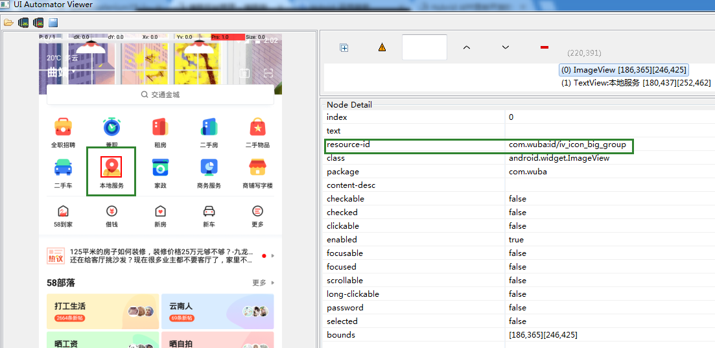Click the Open folder toolbar icon
Viewport: 715px width, 348px height.
pos(8,22)
